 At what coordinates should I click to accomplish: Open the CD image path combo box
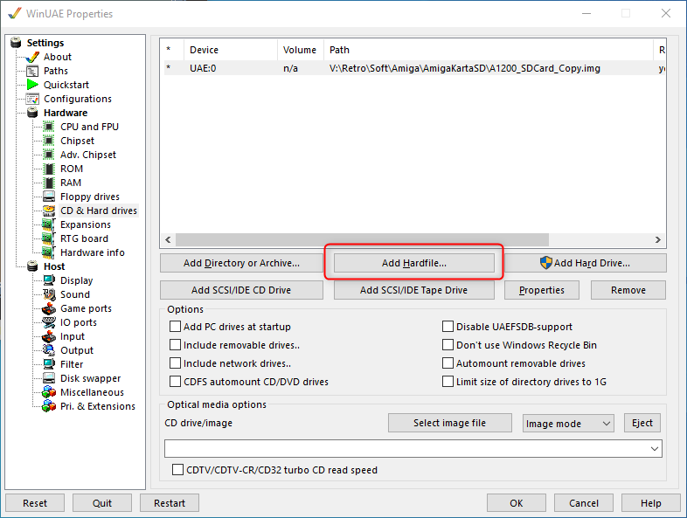(x=413, y=449)
